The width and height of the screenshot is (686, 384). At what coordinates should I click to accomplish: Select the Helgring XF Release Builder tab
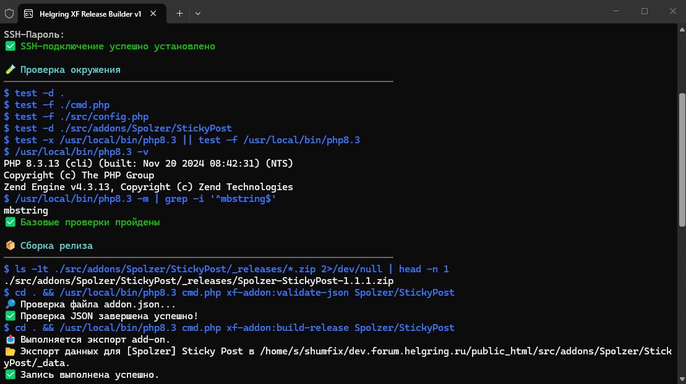(92, 14)
